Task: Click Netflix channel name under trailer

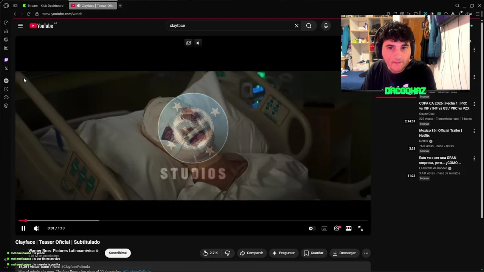Action: click(x=423, y=141)
